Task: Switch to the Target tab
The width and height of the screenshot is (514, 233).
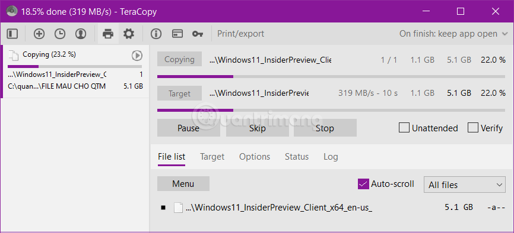Action: pyautogui.click(x=212, y=157)
